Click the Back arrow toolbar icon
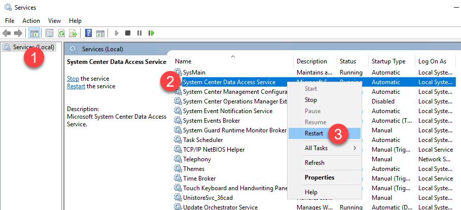The image size is (461, 210). pos(7,33)
